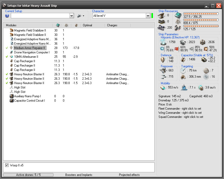The image size is (224, 179).
Task: Toggle active check on third Heavy Neutron Blaster II
Action: pos(7,83)
